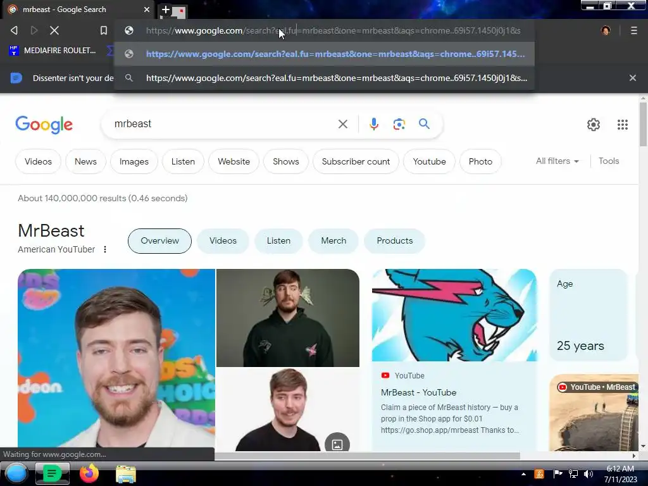Open the browser profile avatar
The image size is (648, 486).
click(606, 30)
